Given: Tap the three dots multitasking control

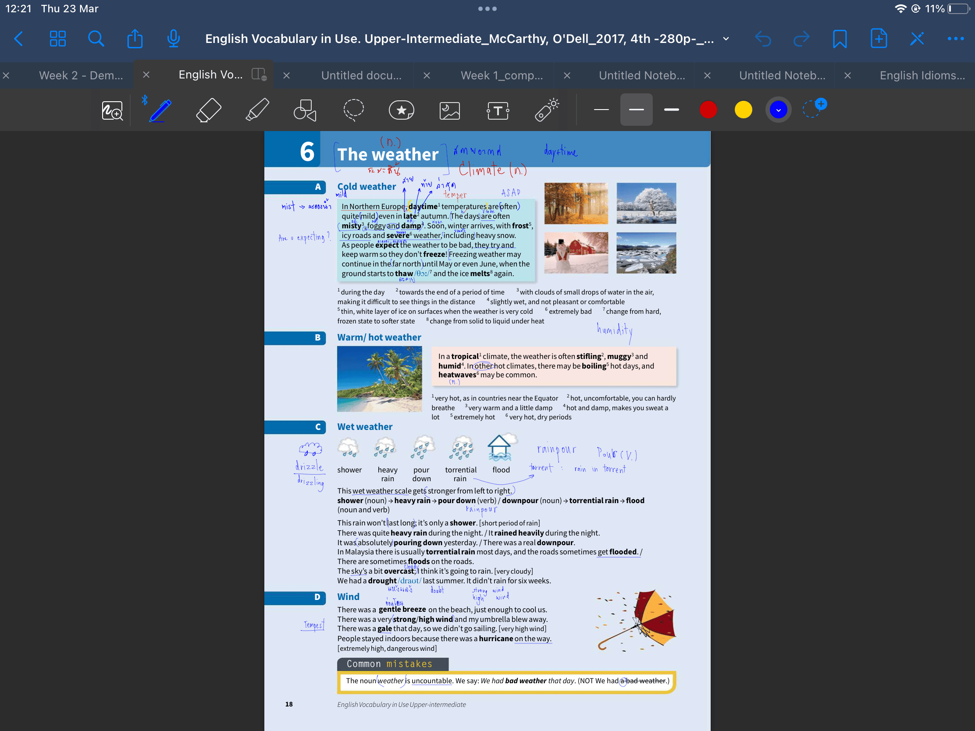Looking at the screenshot, I should pyautogui.click(x=487, y=9).
